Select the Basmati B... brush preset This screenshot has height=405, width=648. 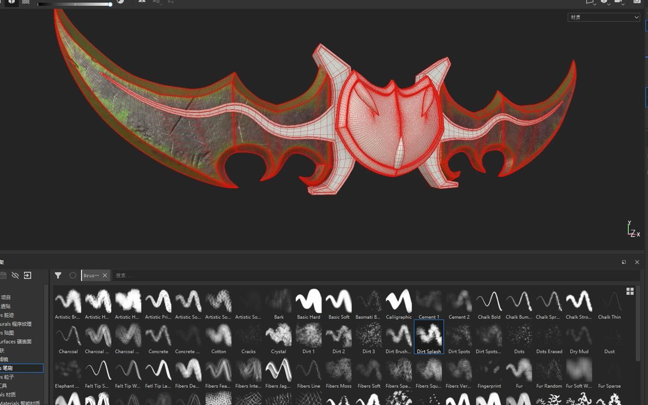click(x=368, y=304)
